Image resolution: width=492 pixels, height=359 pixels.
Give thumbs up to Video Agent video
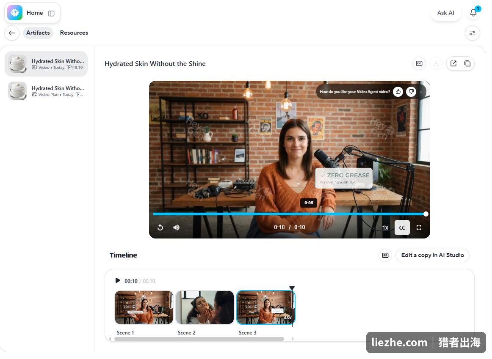pos(398,92)
